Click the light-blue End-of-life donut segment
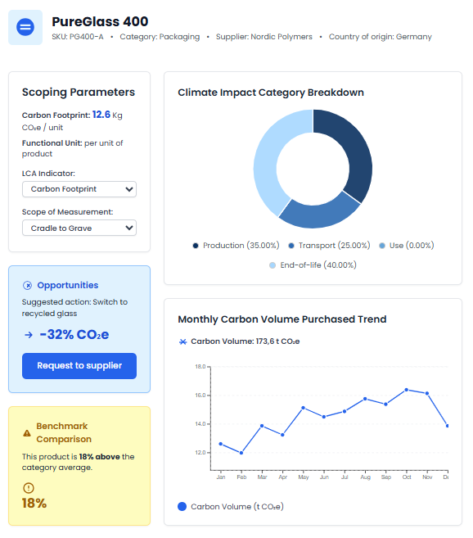 [271, 161]
